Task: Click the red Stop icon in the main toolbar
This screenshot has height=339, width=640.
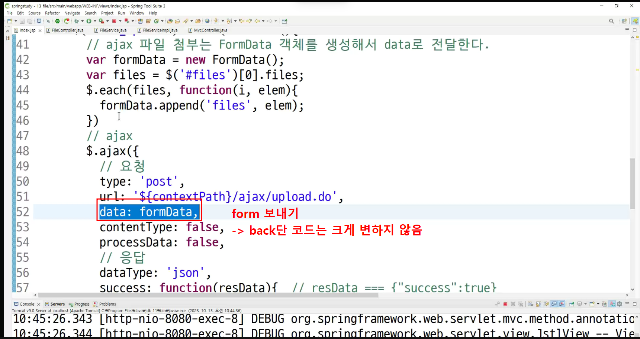Action: pos(114,21)
